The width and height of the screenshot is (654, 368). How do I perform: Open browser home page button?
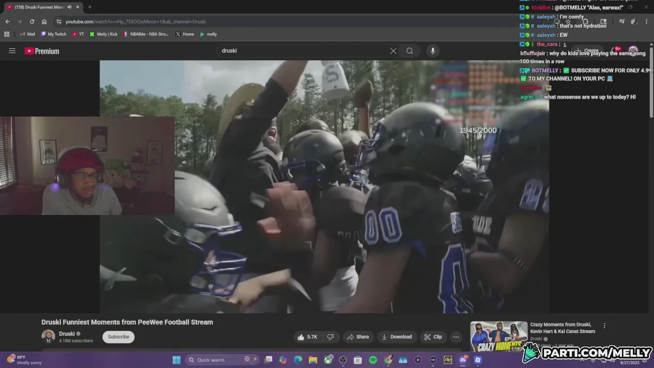point(44,21)
